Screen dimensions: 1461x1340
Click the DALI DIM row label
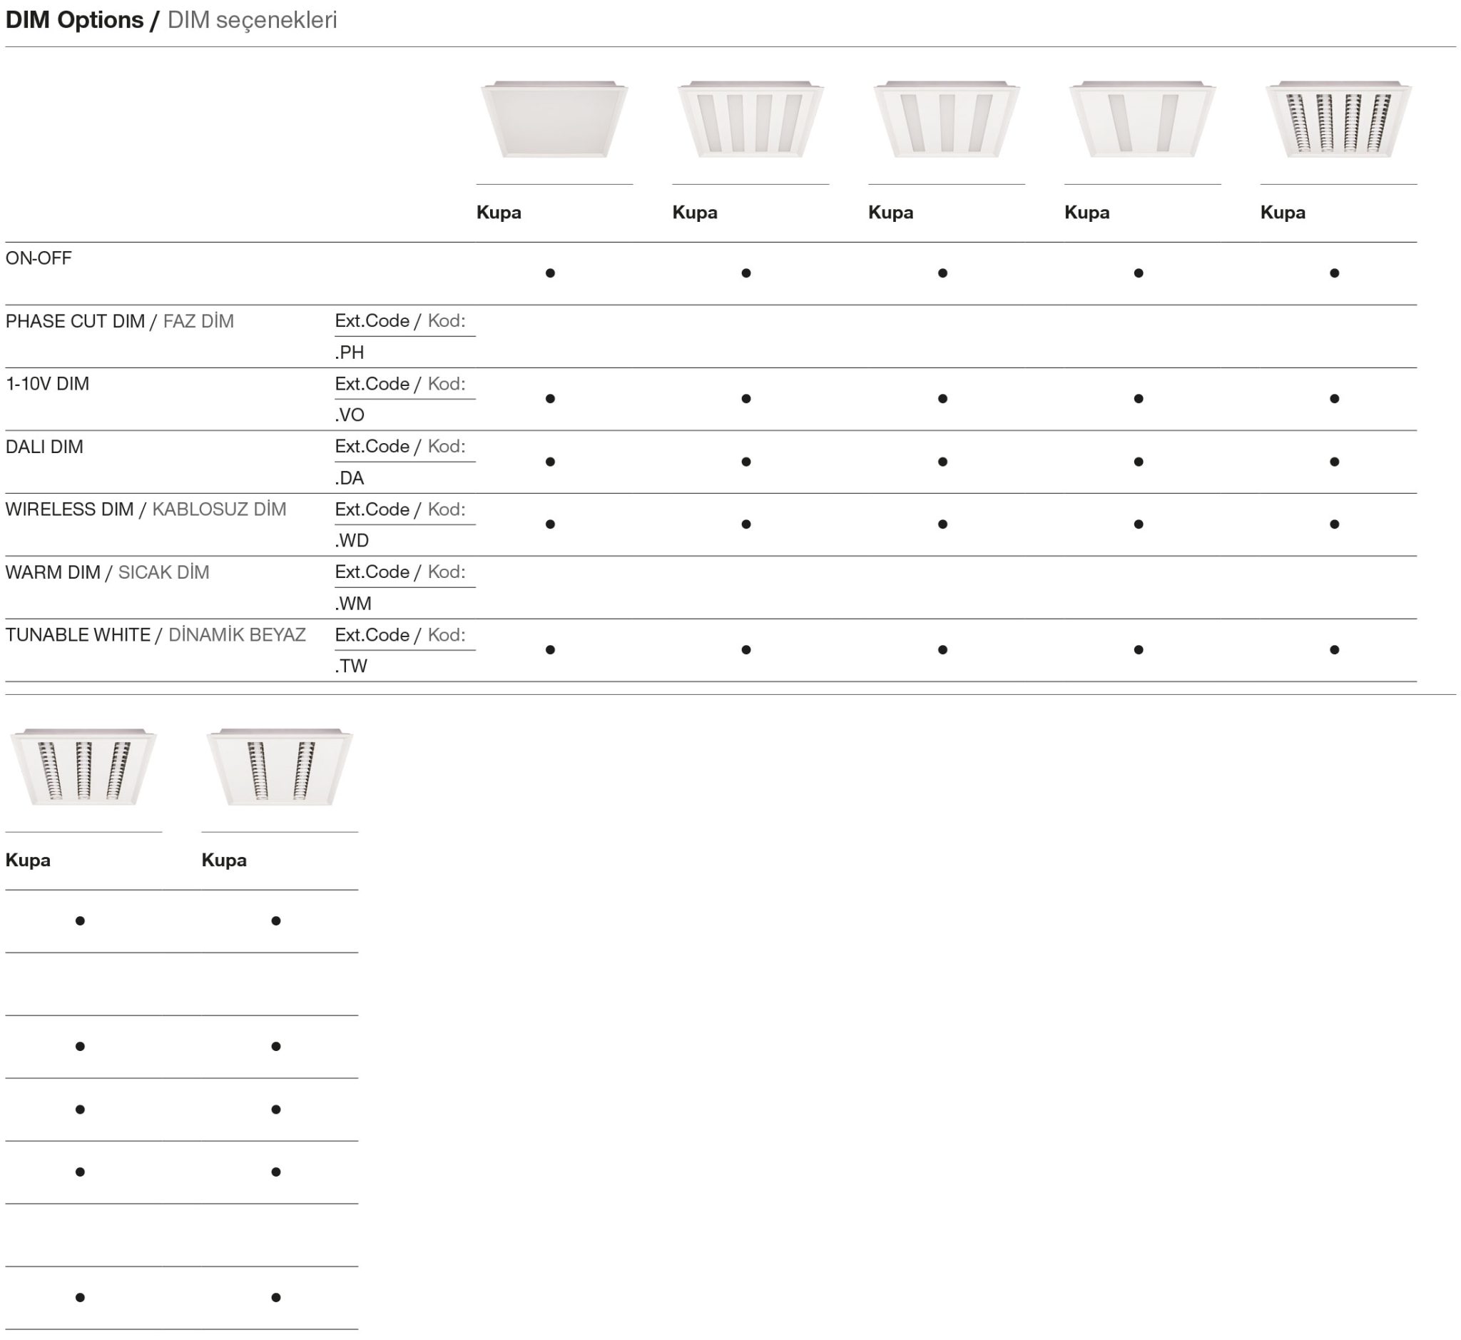(x=44, y=447)
